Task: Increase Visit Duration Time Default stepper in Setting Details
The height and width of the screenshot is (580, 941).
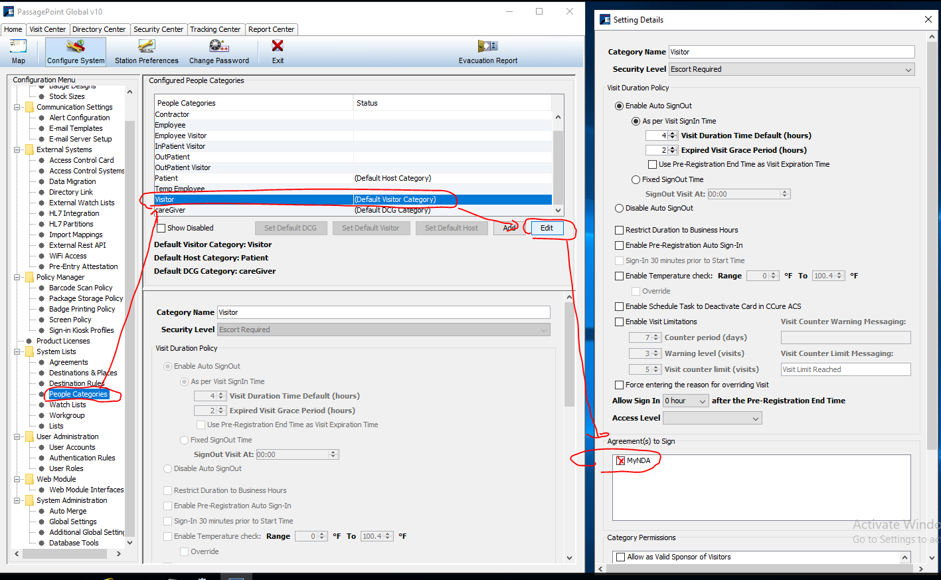Action: click(673, 133)
